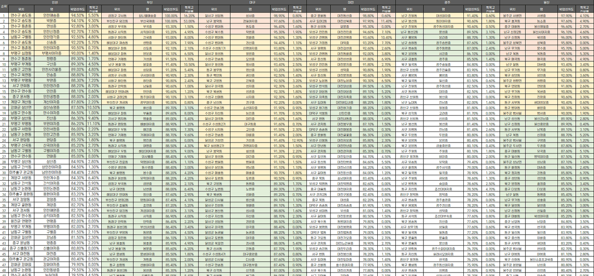Click the 인천공항중 cell
Image resolution: width=594 pixels, height=276 pixels.
[x=51, y=97]
